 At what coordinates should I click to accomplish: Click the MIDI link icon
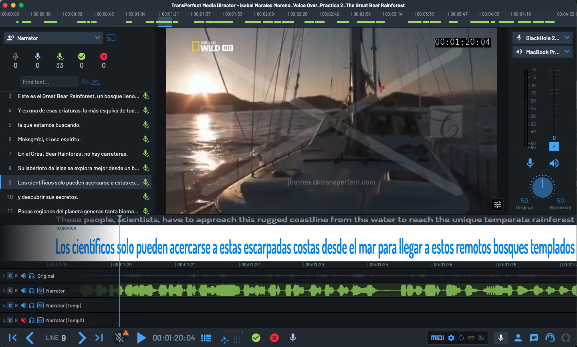[x=471, y=338]
